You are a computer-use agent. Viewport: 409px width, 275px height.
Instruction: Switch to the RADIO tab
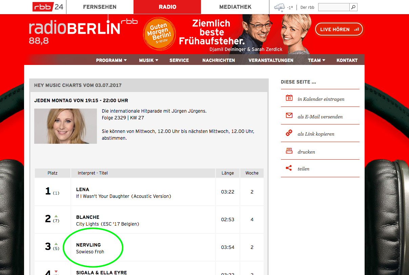coord(167,7)
